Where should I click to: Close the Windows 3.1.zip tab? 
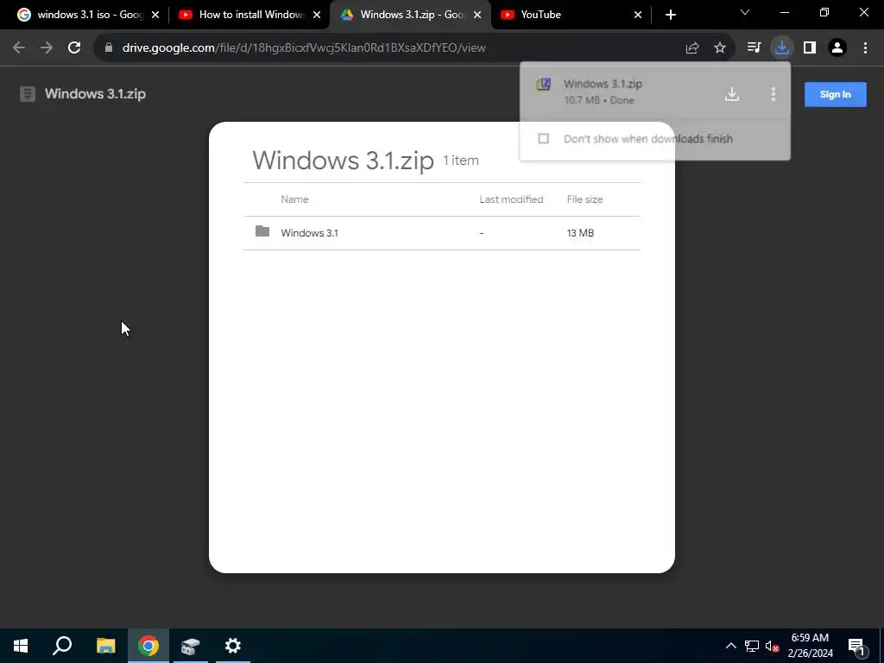477,16
